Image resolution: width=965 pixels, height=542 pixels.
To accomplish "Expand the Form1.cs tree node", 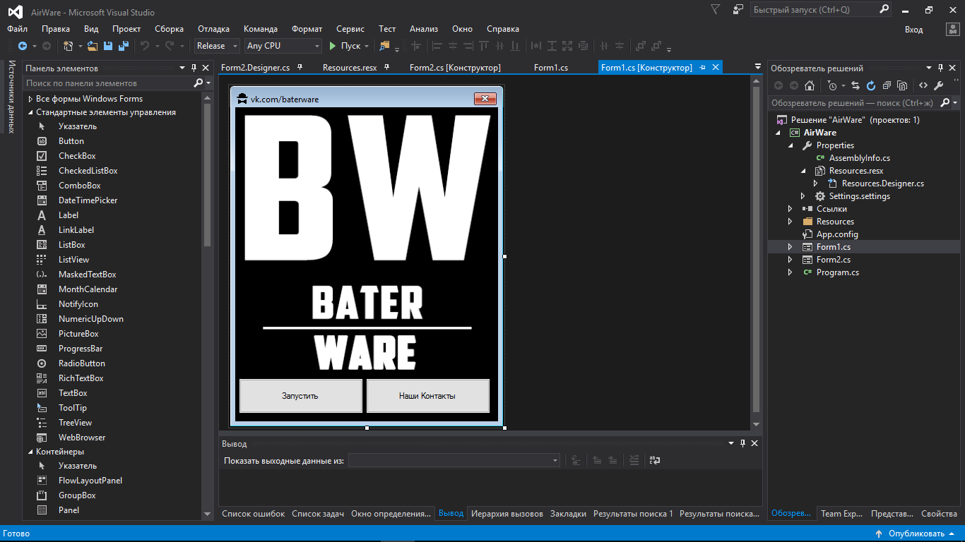I will (791, 247).
